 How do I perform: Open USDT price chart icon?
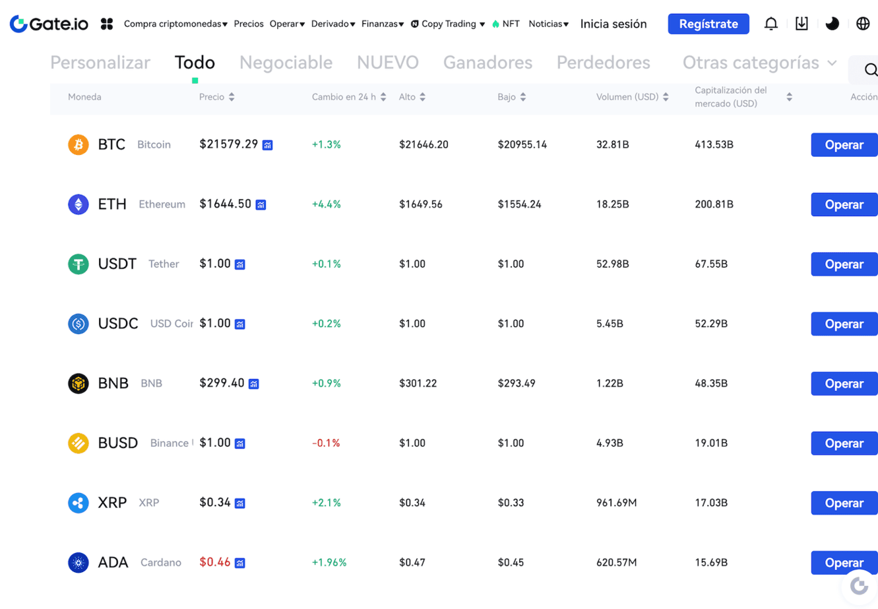(x=240, y=264)
